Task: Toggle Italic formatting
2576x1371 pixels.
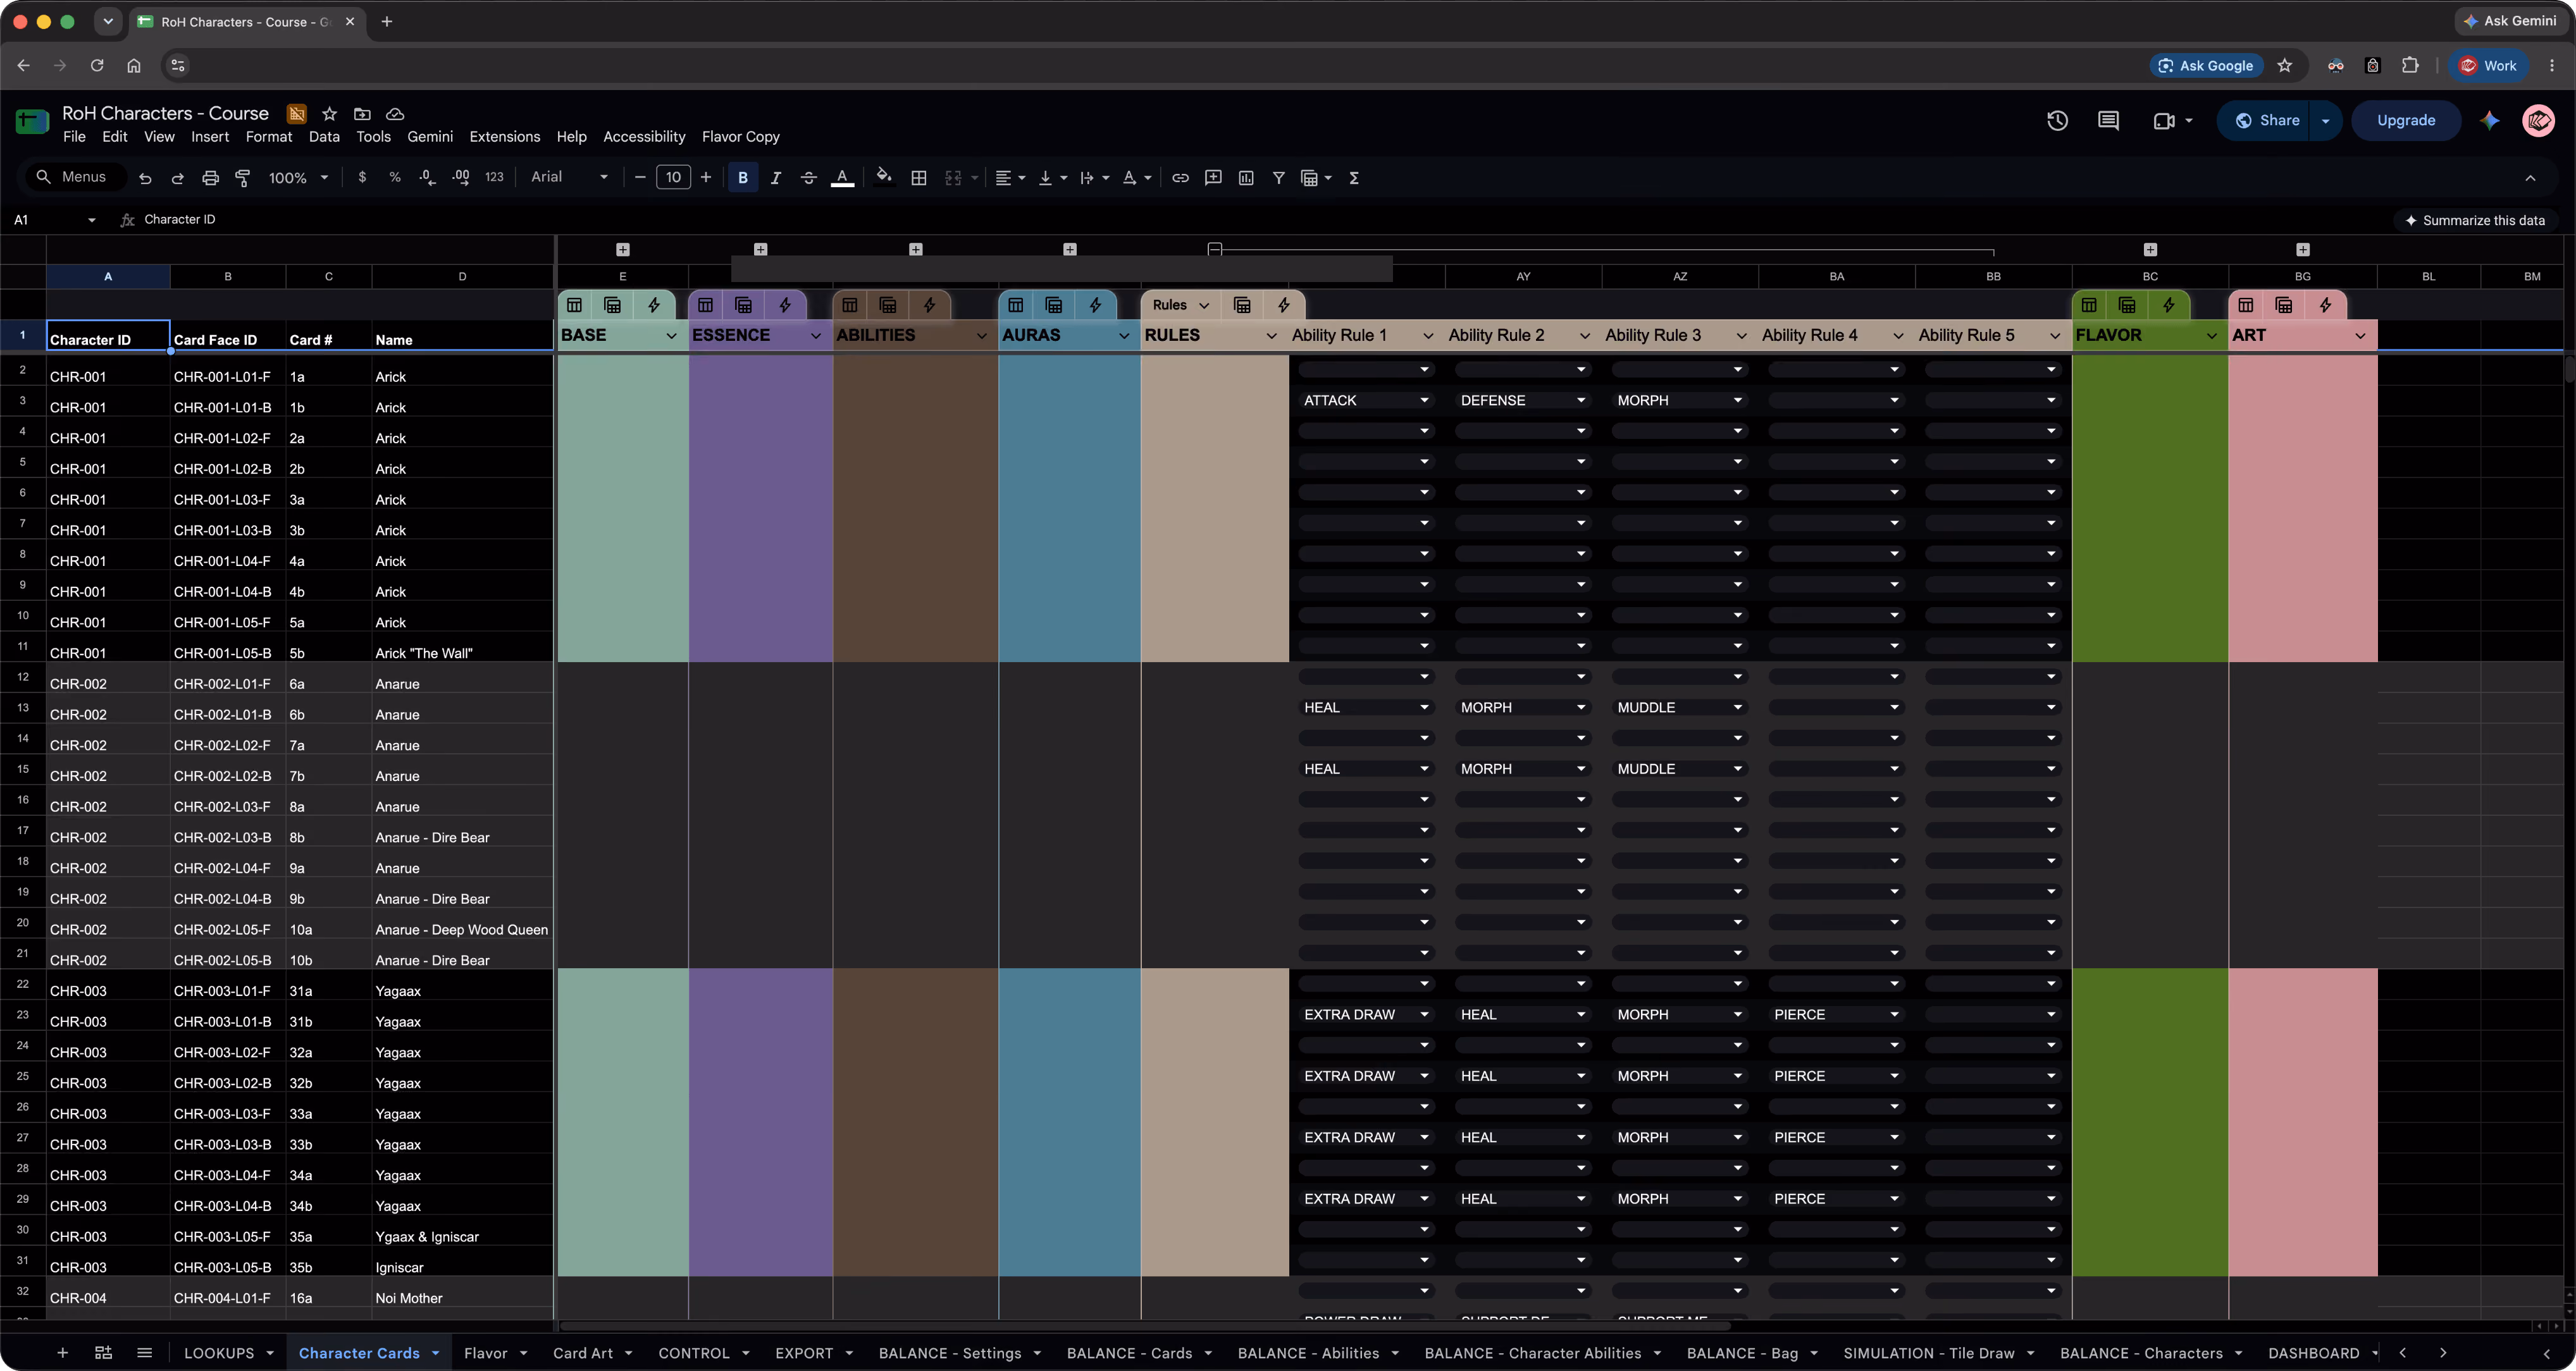Action: tap(775, 178)
